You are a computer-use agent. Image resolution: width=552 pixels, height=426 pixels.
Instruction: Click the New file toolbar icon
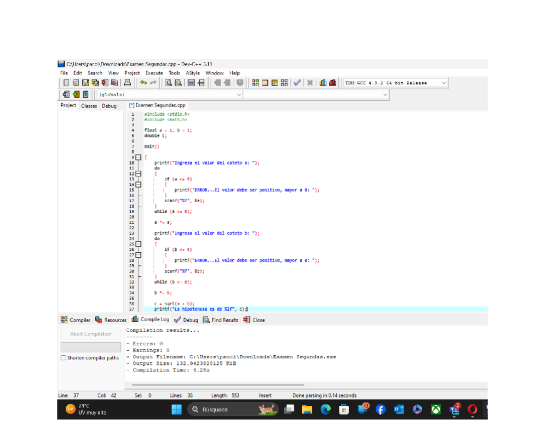[67, 83]
